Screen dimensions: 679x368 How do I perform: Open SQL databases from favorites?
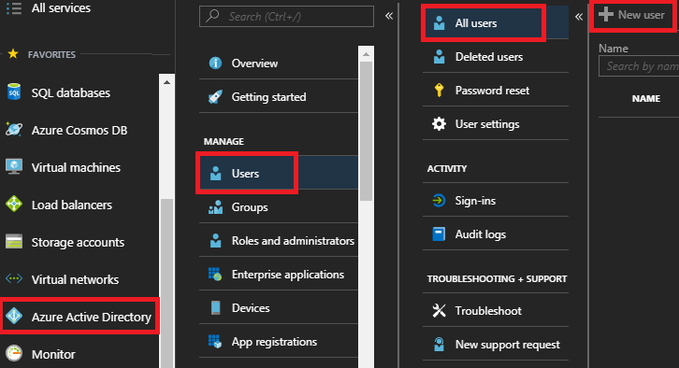[x=79, y=92]
